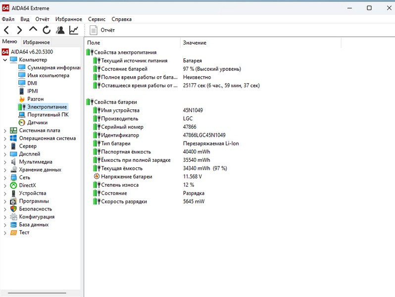Viewport: 395px width, 297px height.
Task: Click the Программы camera icon
Action: (x=13, y=201)
